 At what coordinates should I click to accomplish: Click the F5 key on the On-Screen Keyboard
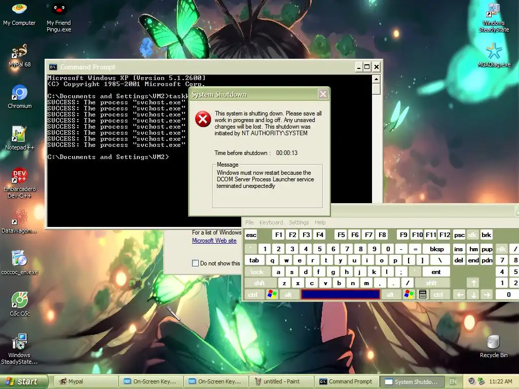(x=341, y=235)
